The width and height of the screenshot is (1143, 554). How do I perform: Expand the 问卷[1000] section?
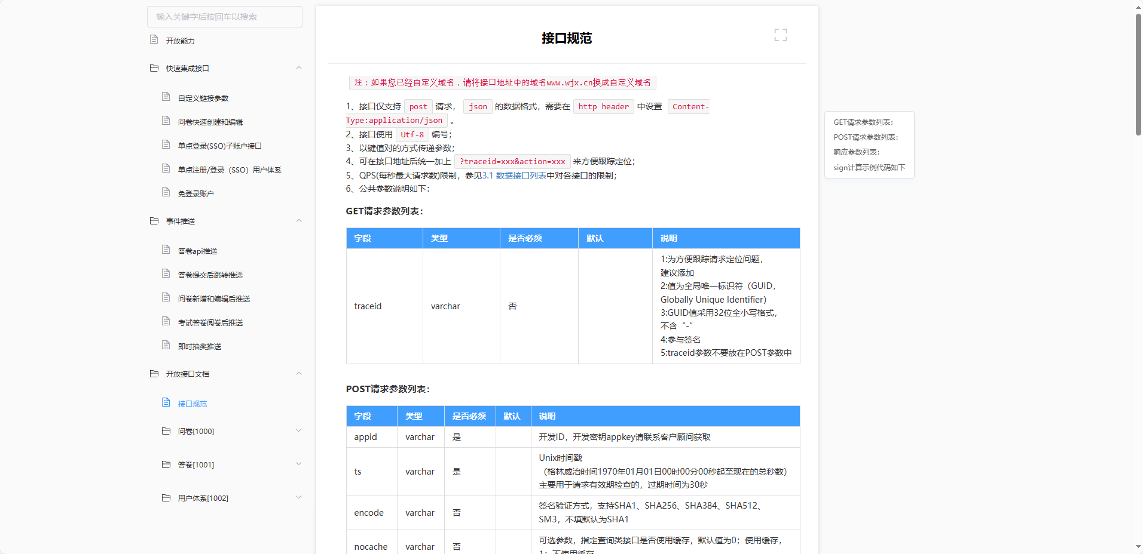(299, 430)
